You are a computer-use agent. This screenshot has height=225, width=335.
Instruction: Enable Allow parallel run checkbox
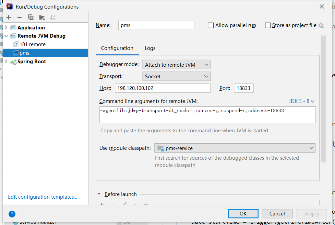[211, 25]
